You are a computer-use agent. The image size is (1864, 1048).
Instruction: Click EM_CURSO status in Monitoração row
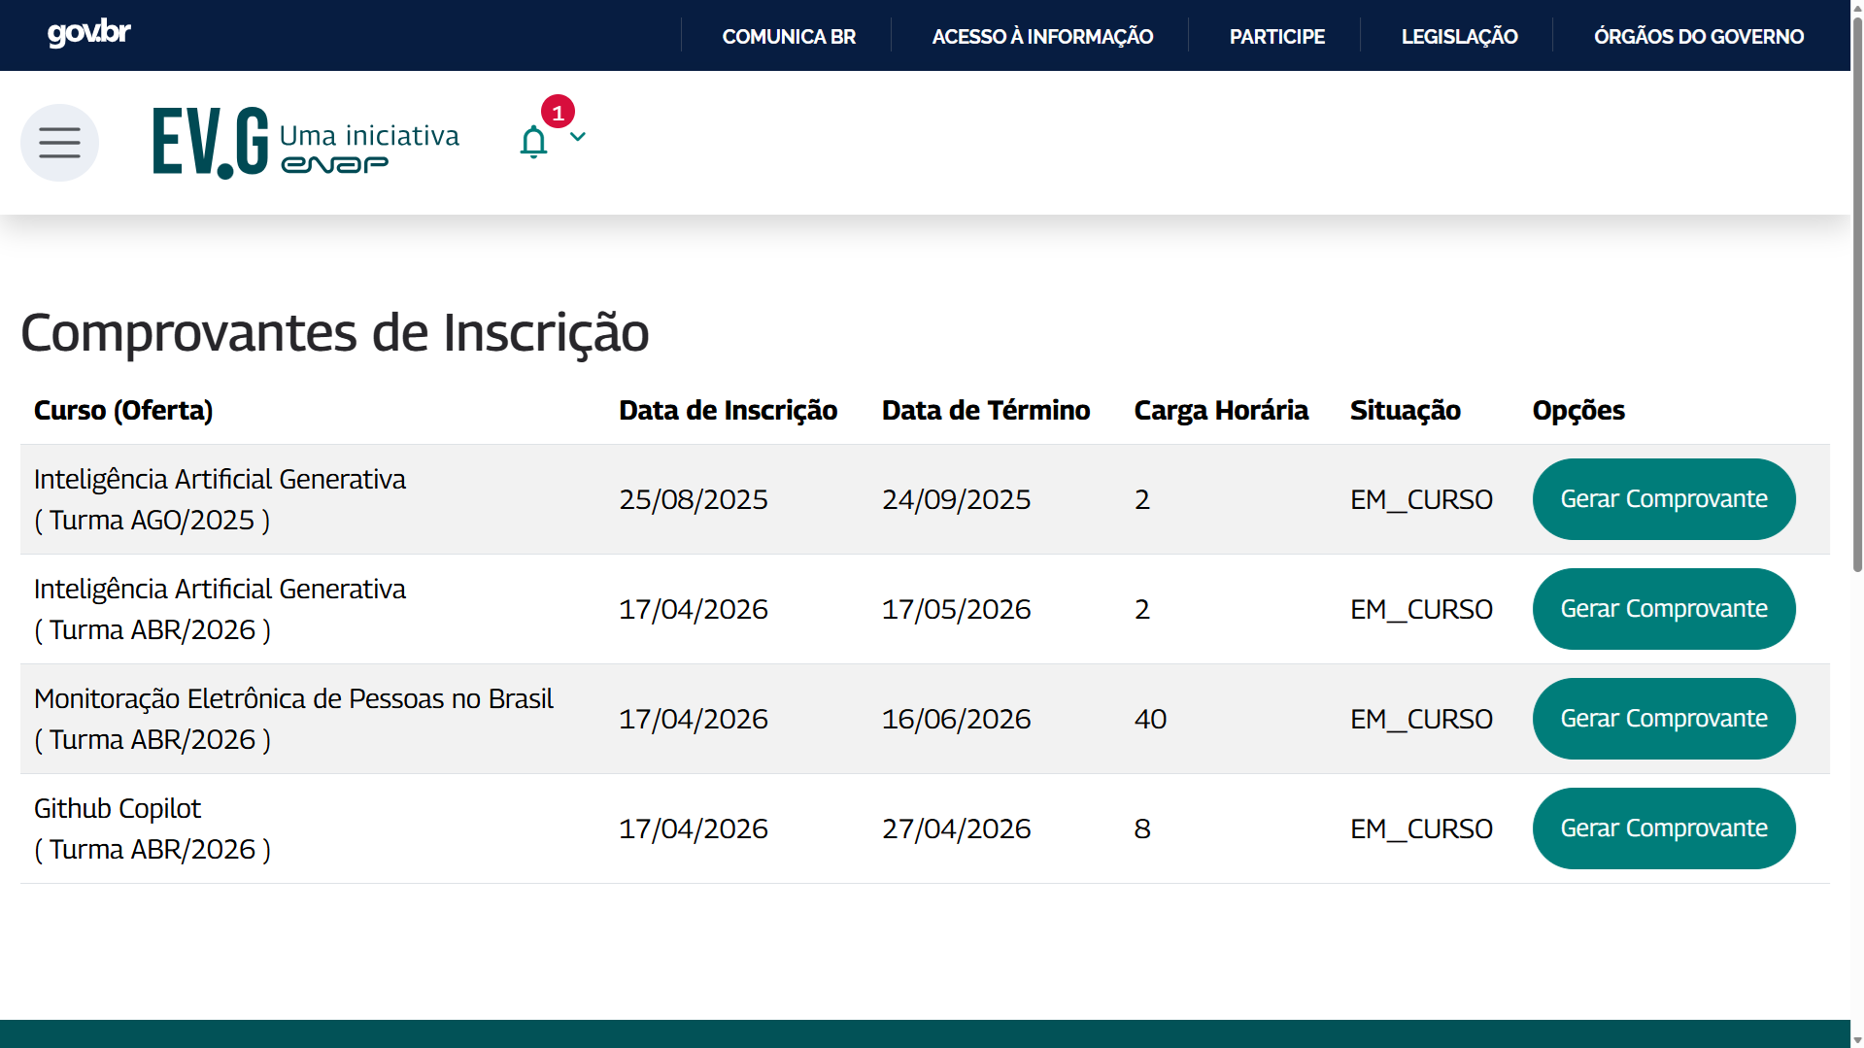click(1421, 719)
